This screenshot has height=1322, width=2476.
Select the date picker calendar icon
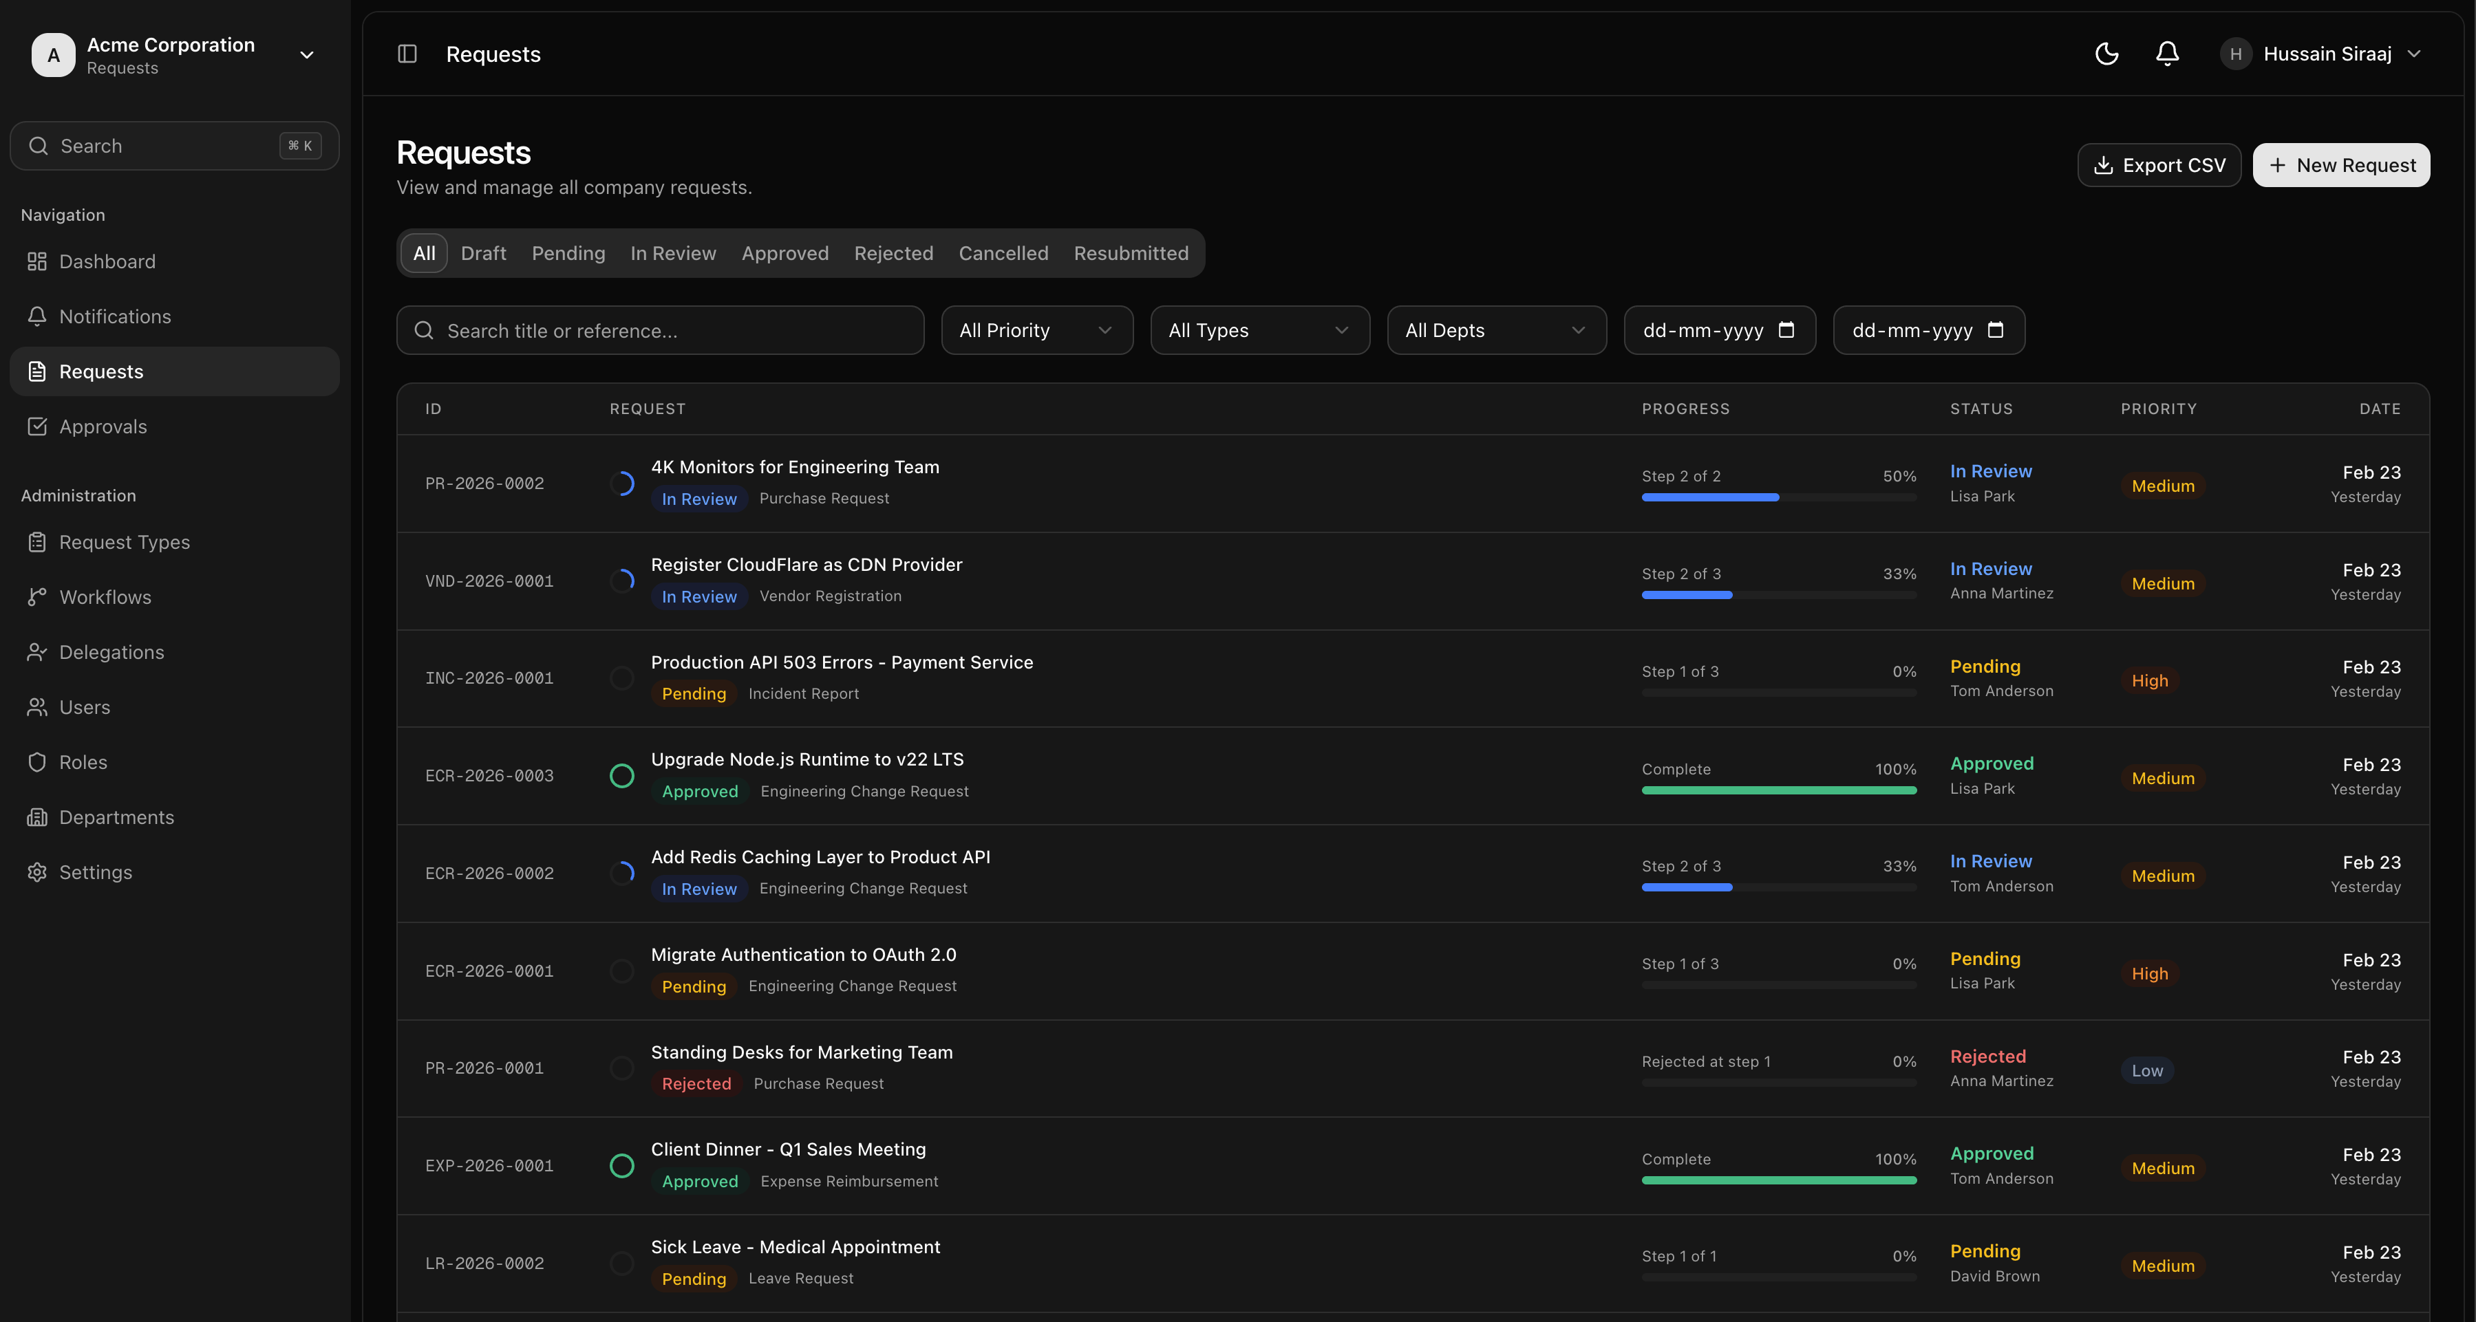1787,329
